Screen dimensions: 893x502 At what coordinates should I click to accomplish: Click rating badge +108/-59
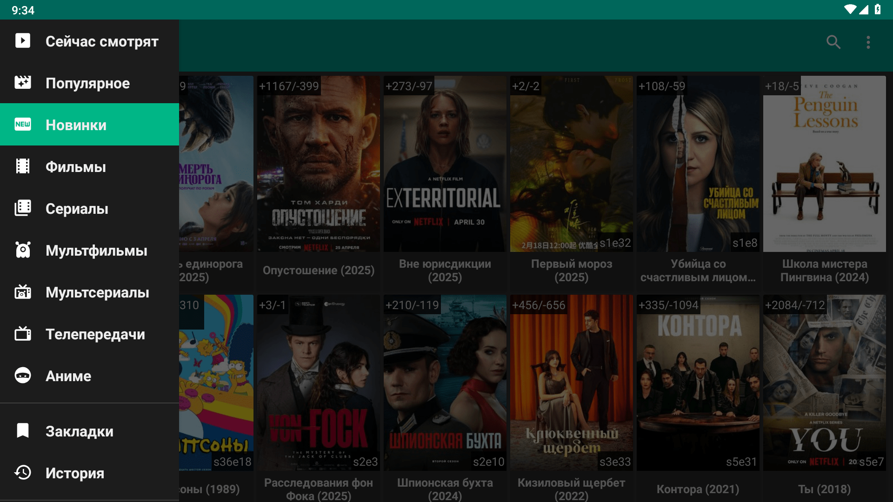[662, 86]
